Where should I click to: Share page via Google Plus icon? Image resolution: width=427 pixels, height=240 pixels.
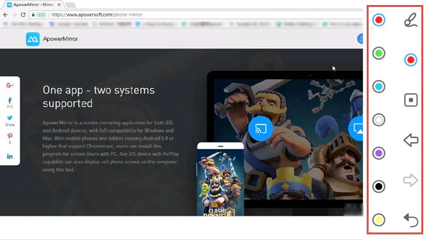coord(10,85)
